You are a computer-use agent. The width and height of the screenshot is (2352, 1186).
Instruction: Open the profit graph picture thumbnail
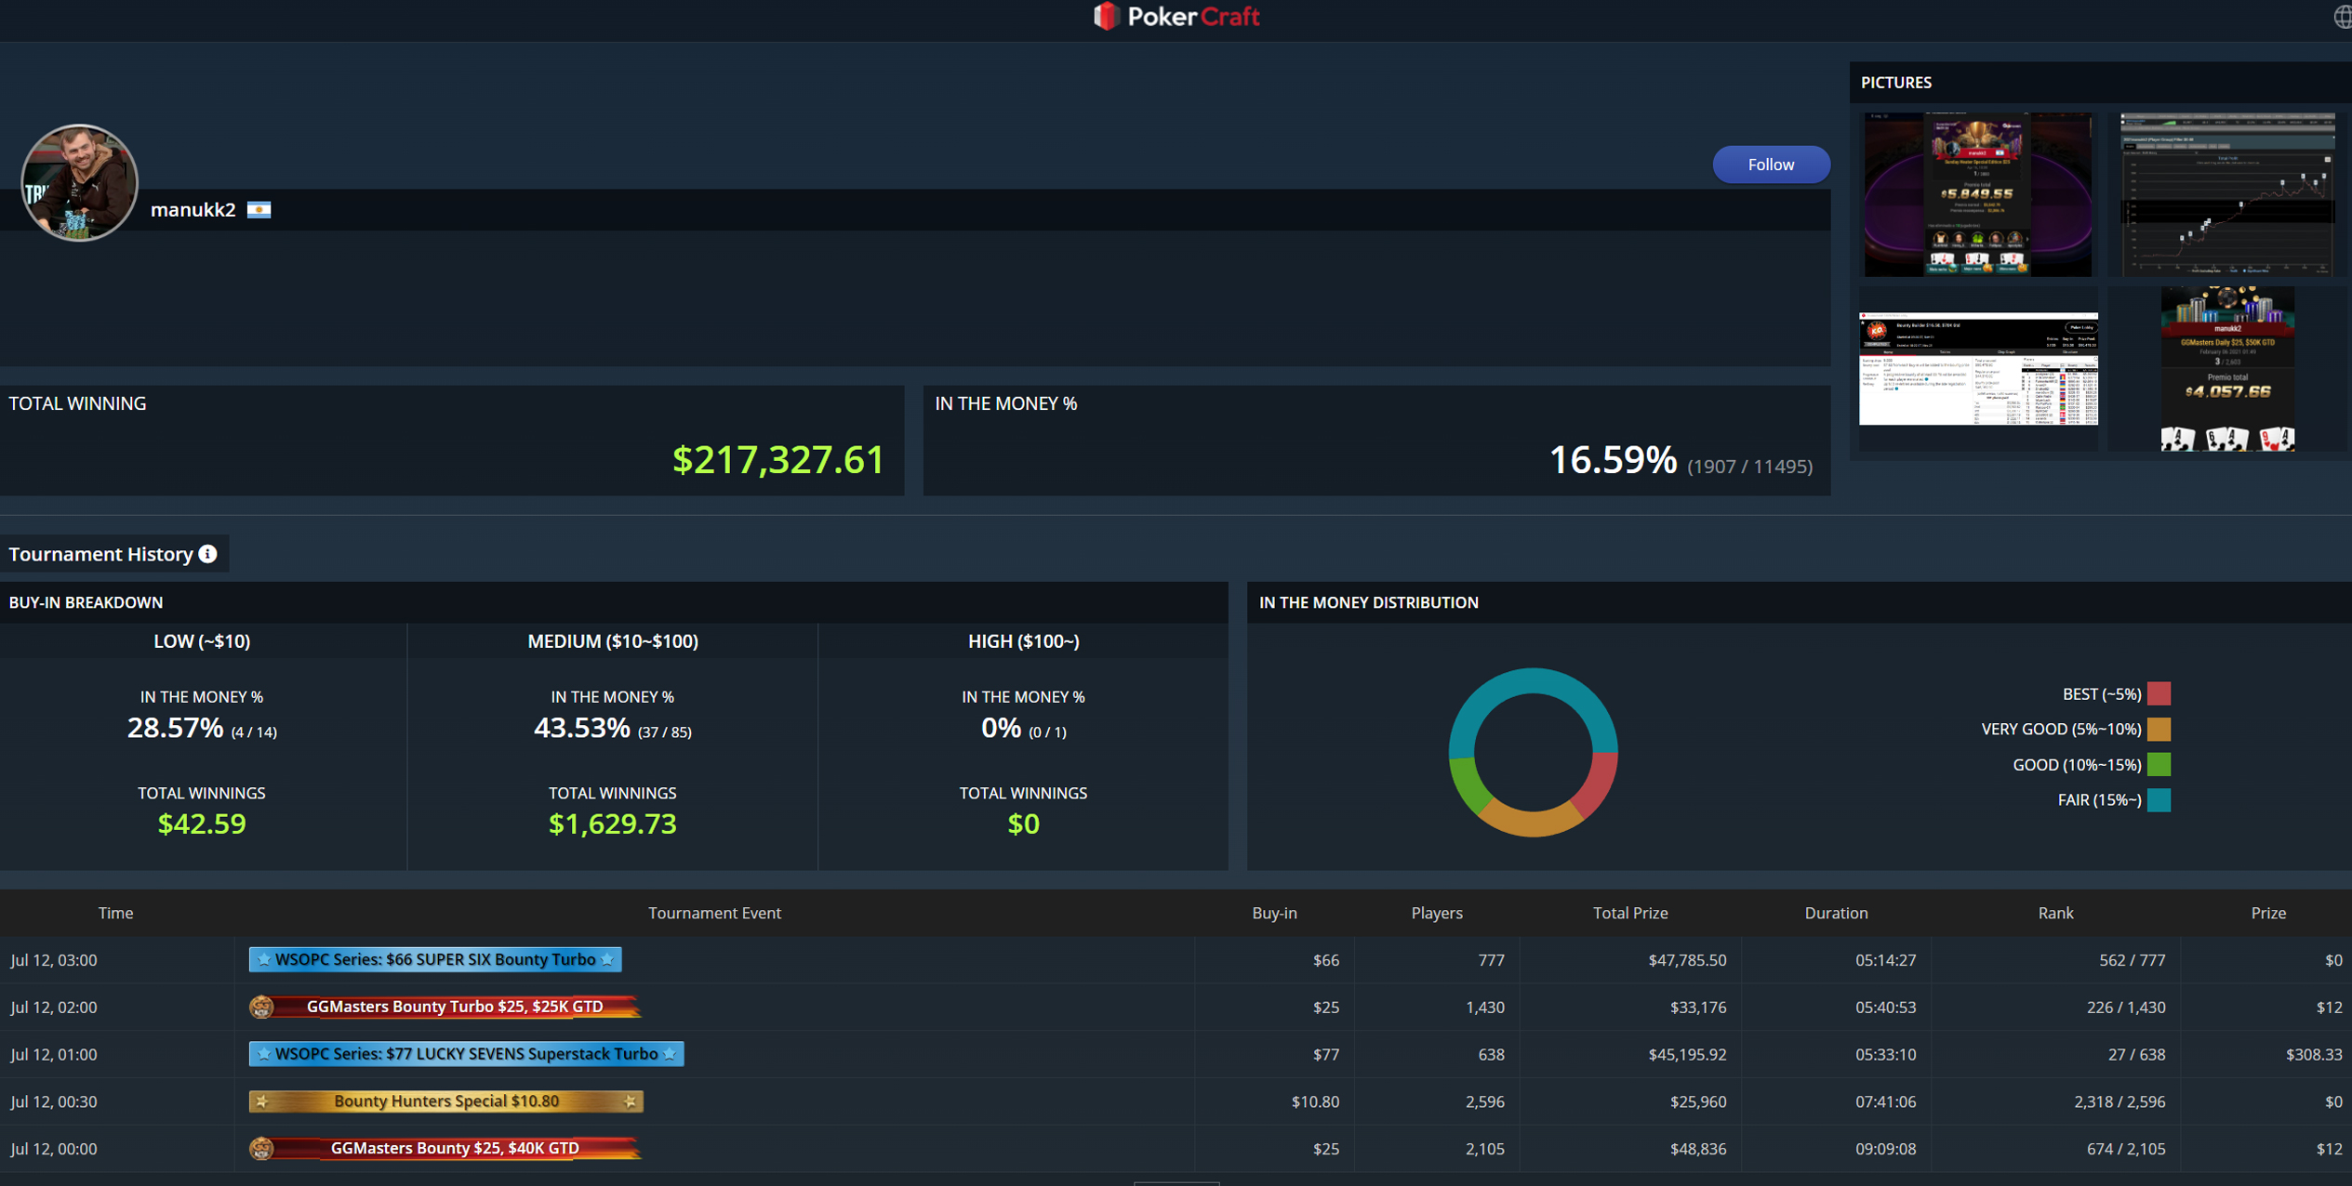pyautogui.click(x=2226, y=194)
